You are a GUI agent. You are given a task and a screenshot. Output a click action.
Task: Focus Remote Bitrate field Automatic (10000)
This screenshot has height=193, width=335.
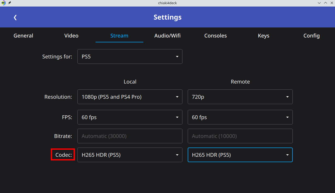240,136
